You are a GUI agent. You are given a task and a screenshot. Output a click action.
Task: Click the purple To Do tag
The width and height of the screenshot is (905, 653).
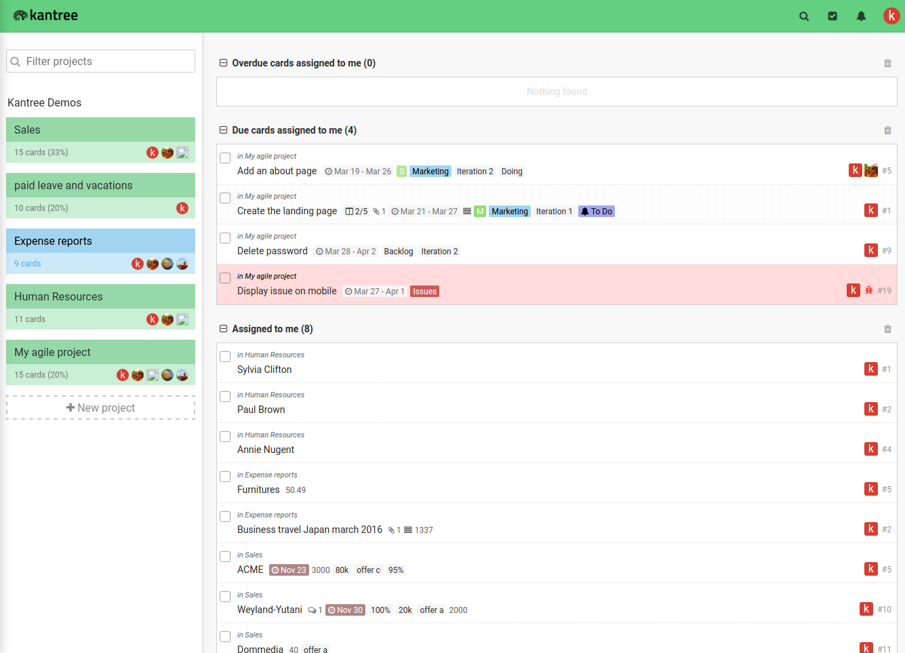click(597, 212)
